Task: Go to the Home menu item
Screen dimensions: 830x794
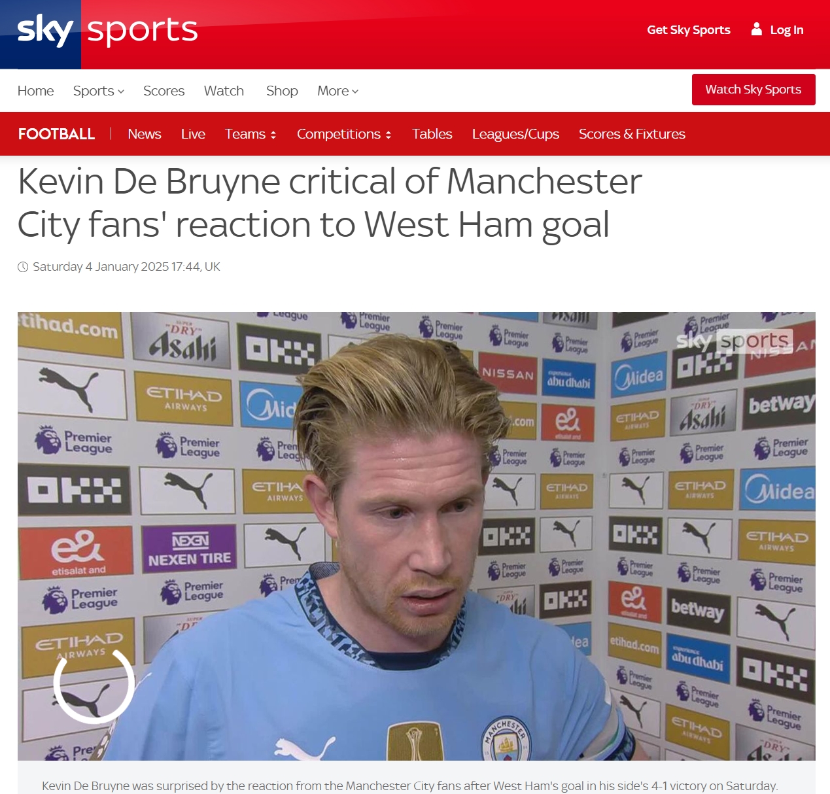Action: 36,91
